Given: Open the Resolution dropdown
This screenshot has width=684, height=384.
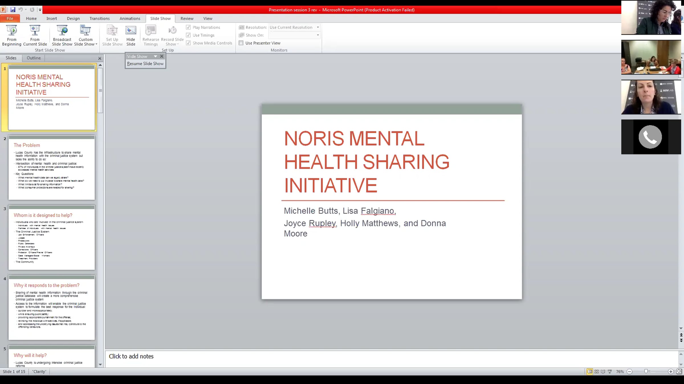Looking at the screenshot, I should click(318, 27).
